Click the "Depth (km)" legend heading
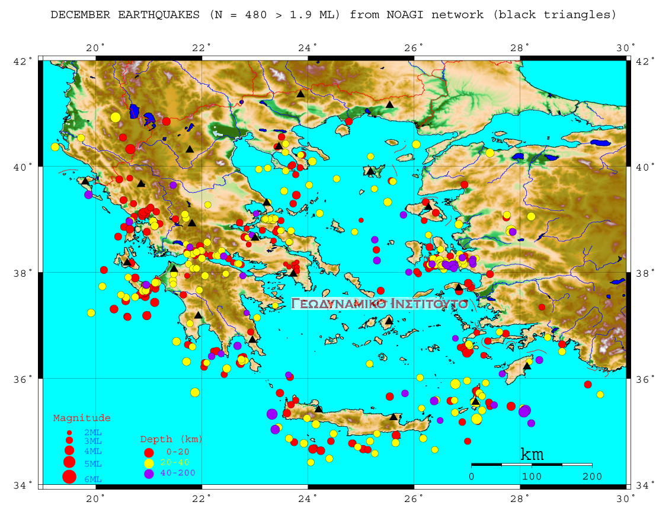 (x=171, y=440)
